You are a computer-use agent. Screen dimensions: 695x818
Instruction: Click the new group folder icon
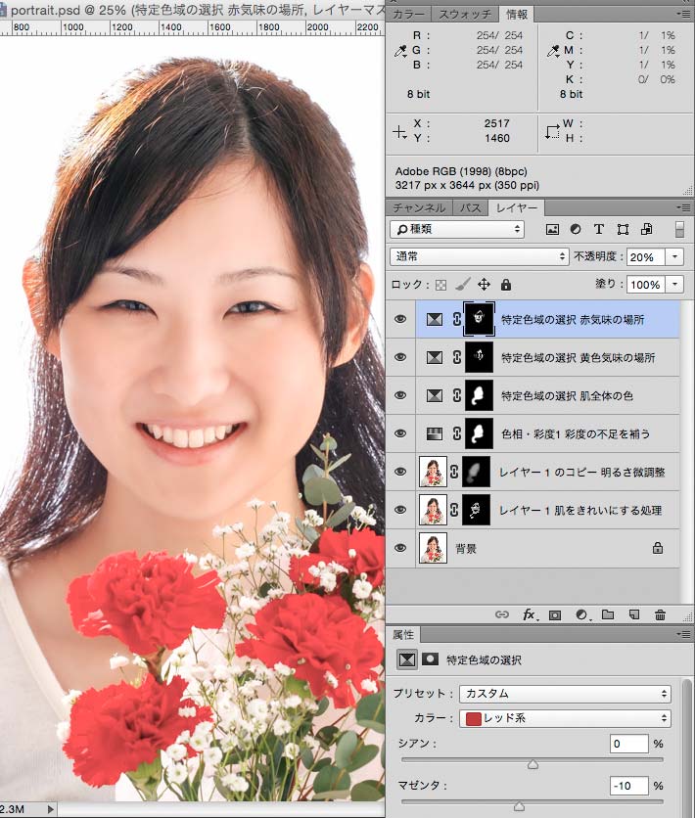point(607,614)
